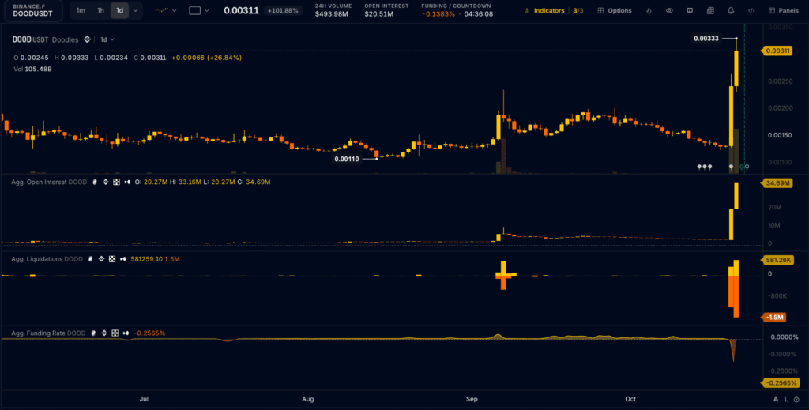Click Bybit logo icon in Open Interest row
809x410 pixels.
click(95, 182)
